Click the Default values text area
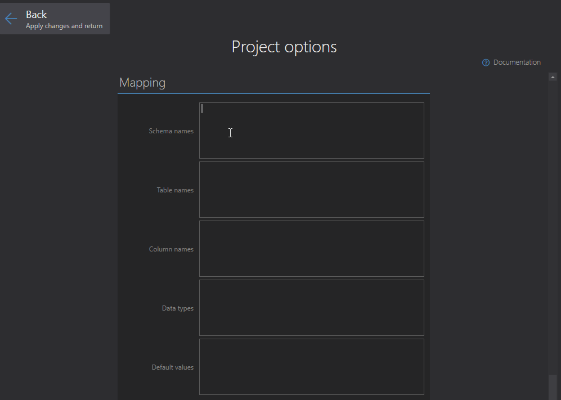Viewport: 561px width, 400px height. [311, 367]
